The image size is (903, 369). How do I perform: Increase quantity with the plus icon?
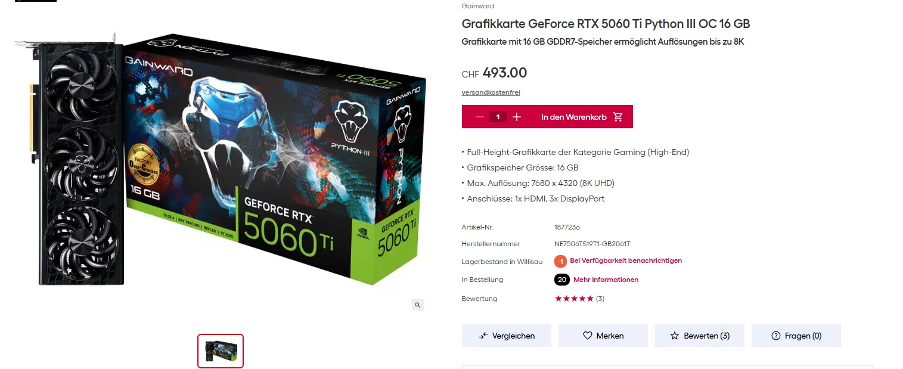[517, 117]
